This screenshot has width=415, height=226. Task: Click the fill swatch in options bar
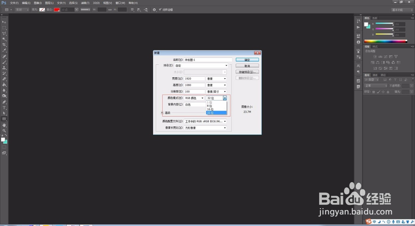click(x=42, y=10)
